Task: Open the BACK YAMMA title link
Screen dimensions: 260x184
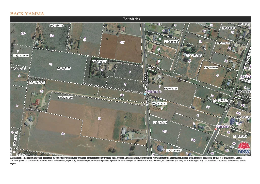Action: 27,13
